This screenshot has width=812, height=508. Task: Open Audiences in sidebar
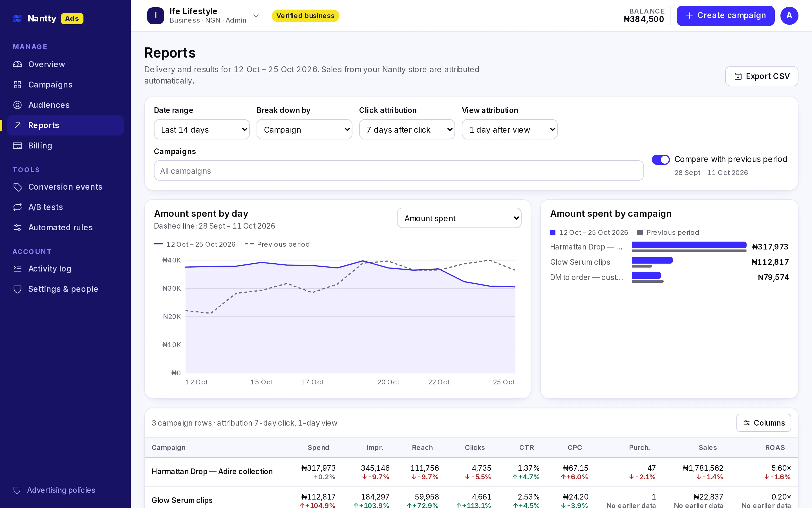tap(65, 105)
